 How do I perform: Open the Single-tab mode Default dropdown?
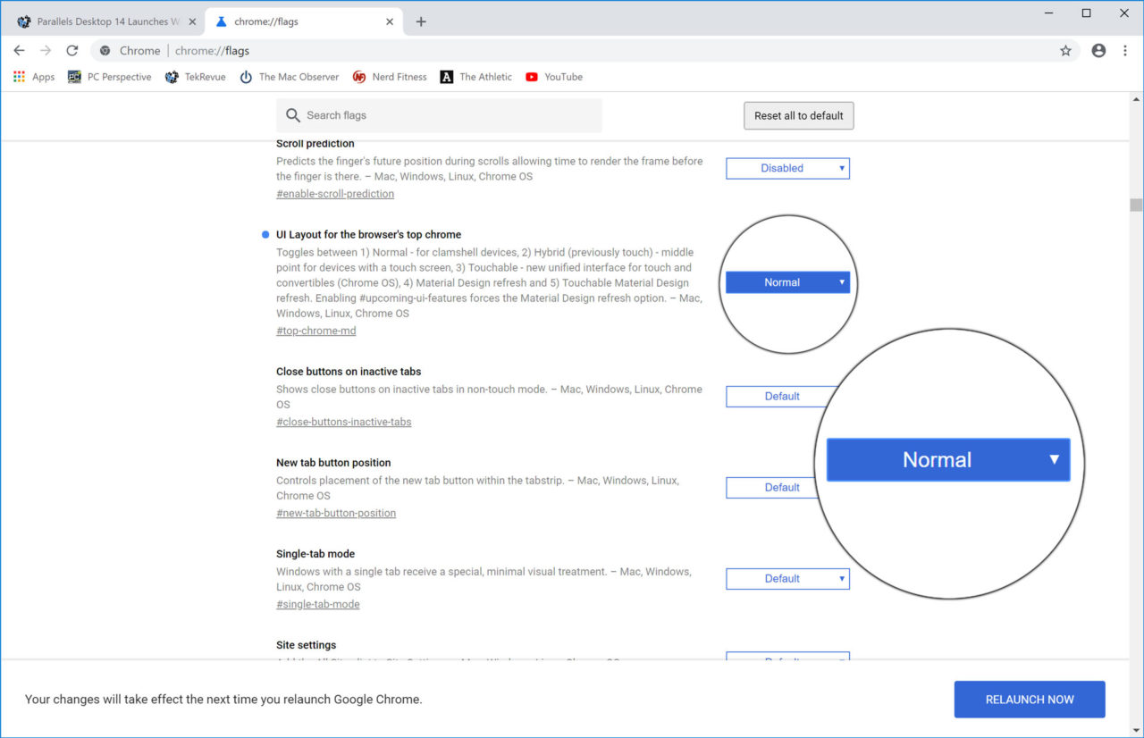[787, 579]
